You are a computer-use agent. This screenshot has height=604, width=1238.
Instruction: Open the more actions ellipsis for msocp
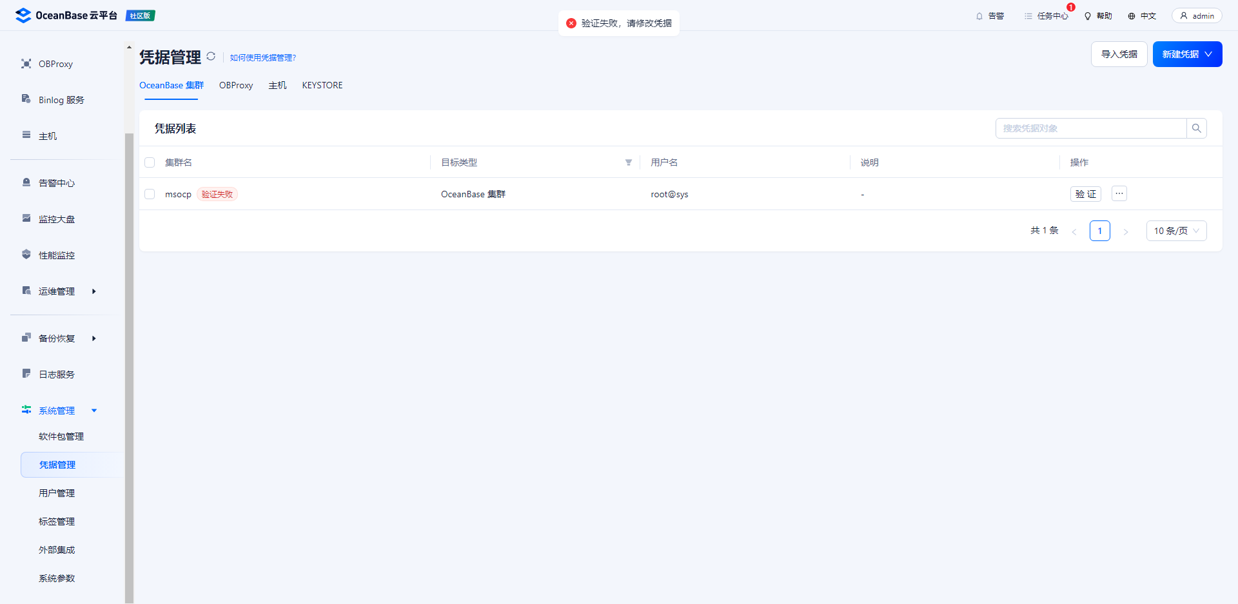pos(1119,193)
